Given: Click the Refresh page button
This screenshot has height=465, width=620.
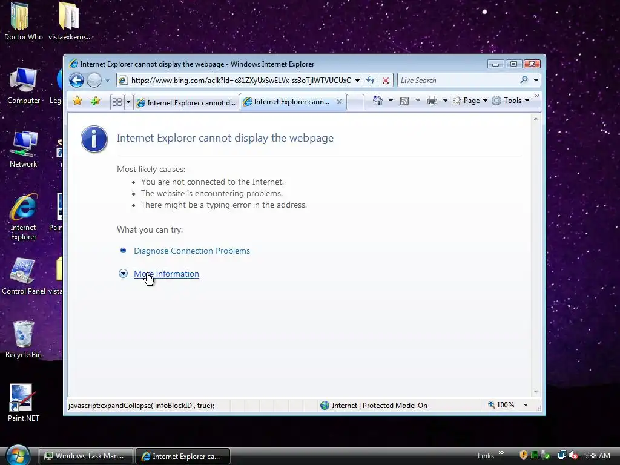Looking at the screenshot, I should [x=371, y=81].
